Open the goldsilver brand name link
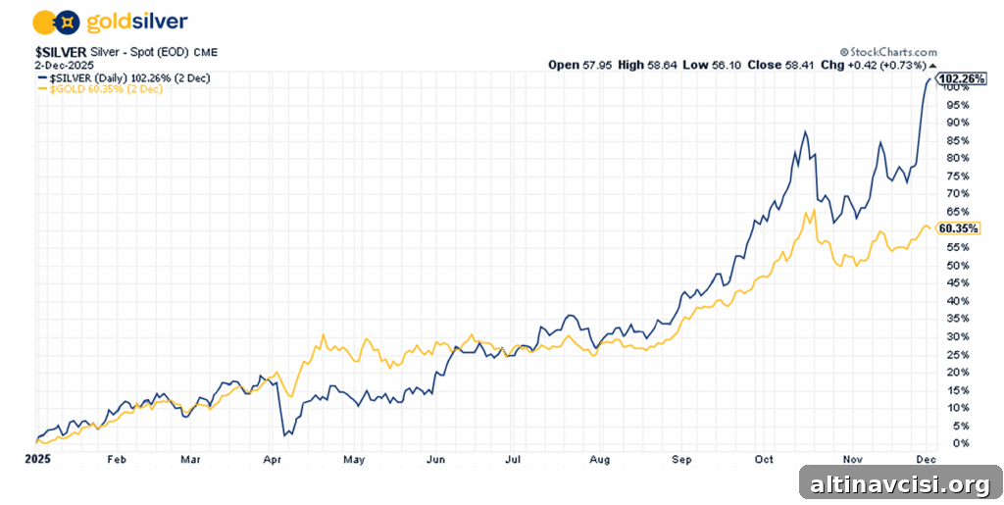 pos(136,23)
